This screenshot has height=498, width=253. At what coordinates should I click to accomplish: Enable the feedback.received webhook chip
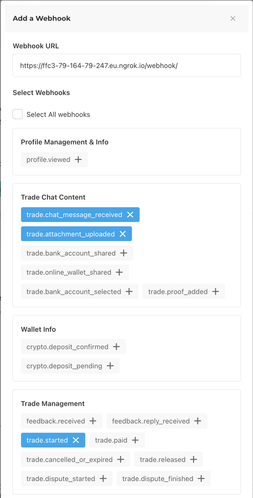click(x=62, y=421)
